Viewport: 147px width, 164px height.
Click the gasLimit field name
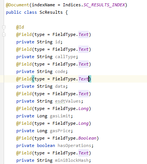click(60, 116)
